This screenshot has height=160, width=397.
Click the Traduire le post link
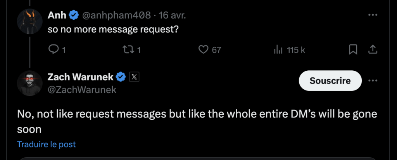[47, 144]
